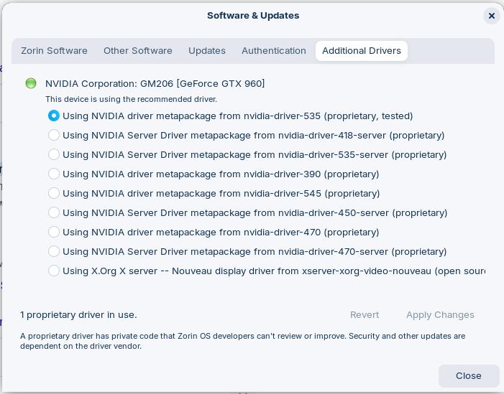Click the Software & Updates window title

pyautogui.click(x=253, y=15)
